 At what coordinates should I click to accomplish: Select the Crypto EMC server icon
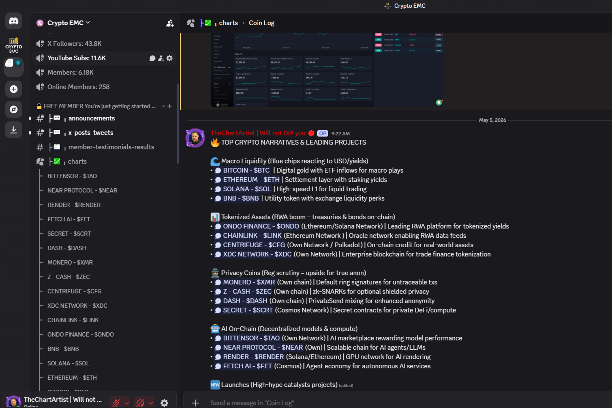(14, 45)
